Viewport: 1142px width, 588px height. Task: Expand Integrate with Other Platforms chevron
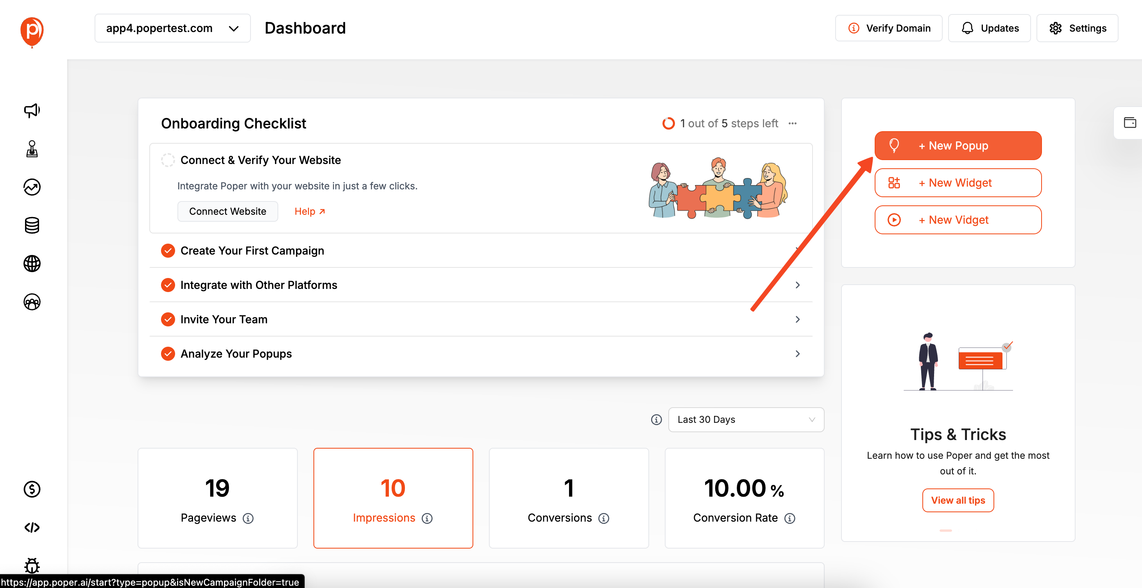(x=797, y=285)
